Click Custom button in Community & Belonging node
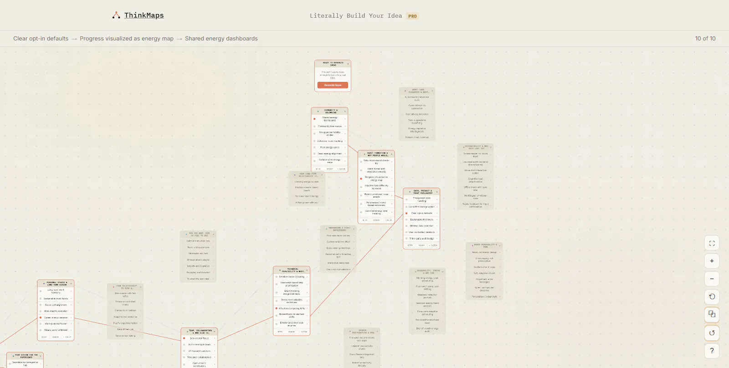Screen dimensions: 729x368 pyautogui.click(x=341, y=169)
